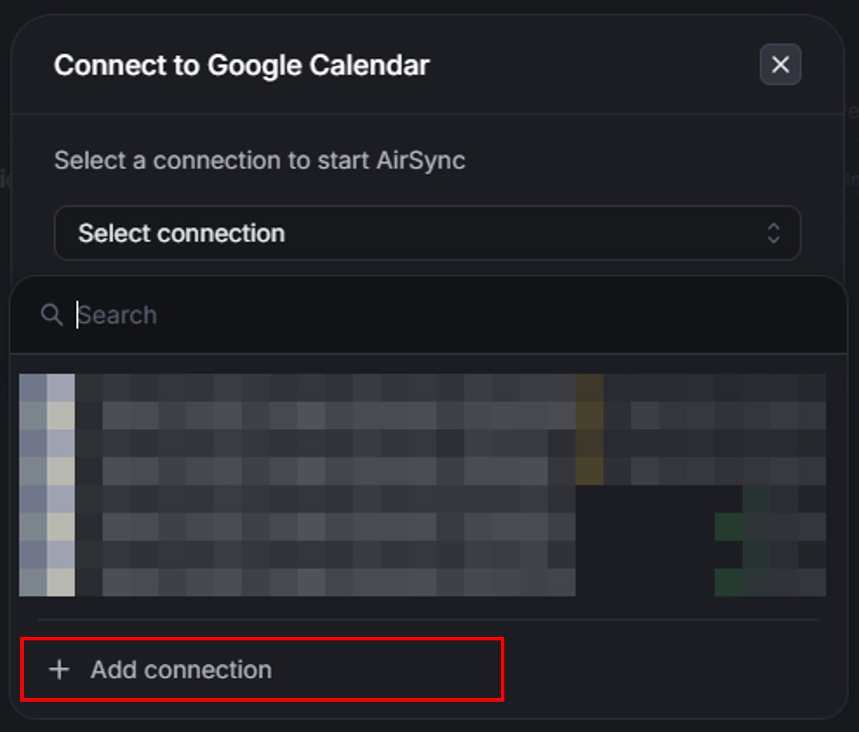Open the Select connection dropdown
859x732 pixels.
click(x=427, y=233)
